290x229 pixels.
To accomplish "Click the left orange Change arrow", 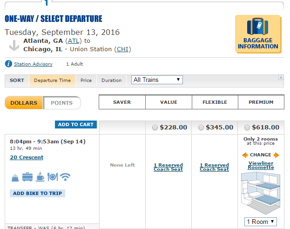I will pyautogui.click(x=245, y=155).
